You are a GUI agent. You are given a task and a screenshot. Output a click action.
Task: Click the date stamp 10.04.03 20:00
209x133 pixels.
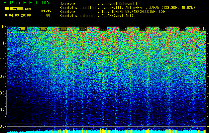[17, 15]
